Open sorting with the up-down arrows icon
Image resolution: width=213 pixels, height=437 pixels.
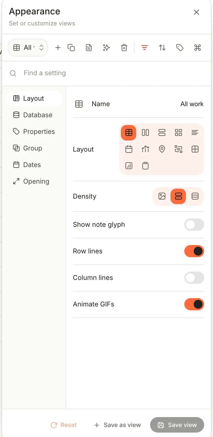tap(162, 48)
